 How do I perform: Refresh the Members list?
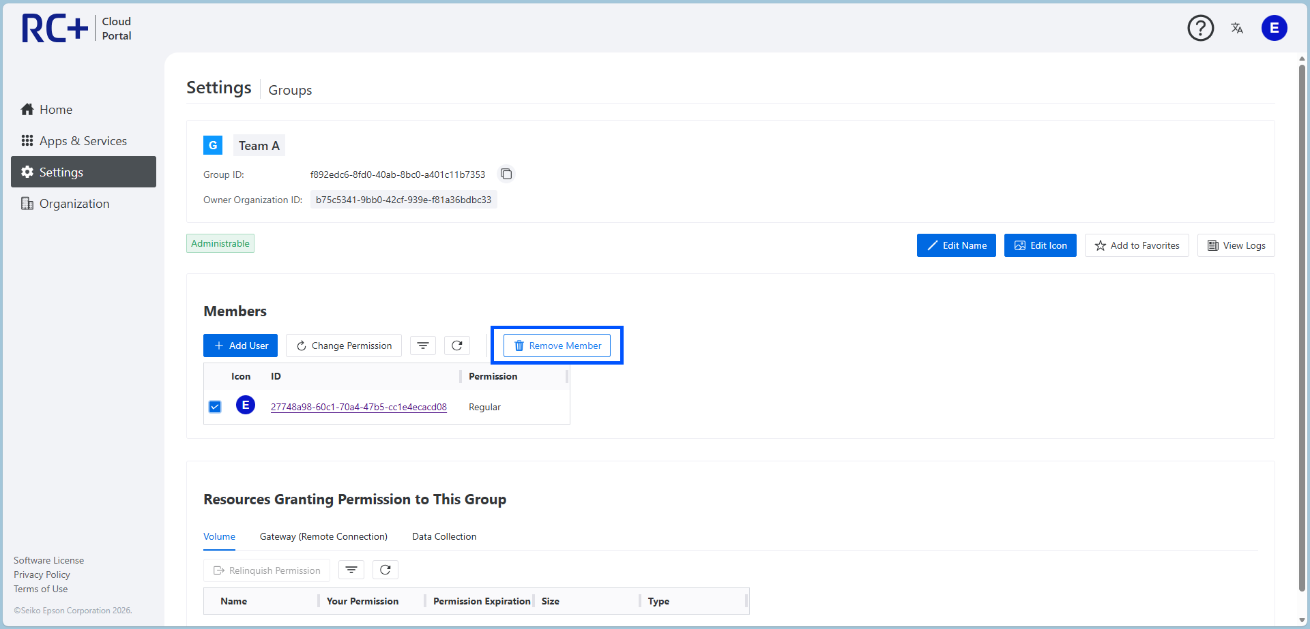pyautogui.click(x=457, y=346)
